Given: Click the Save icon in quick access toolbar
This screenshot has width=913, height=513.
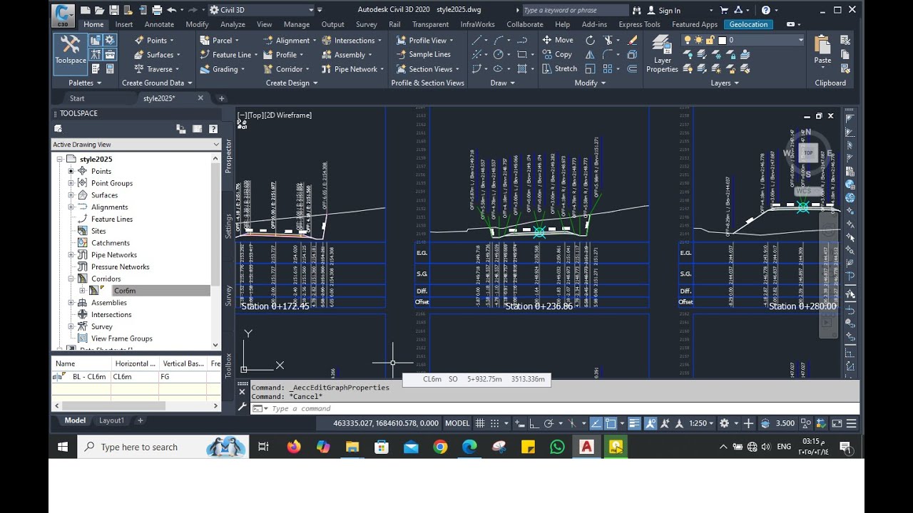Looking at the screenshot, I should (x=113, y=10).
